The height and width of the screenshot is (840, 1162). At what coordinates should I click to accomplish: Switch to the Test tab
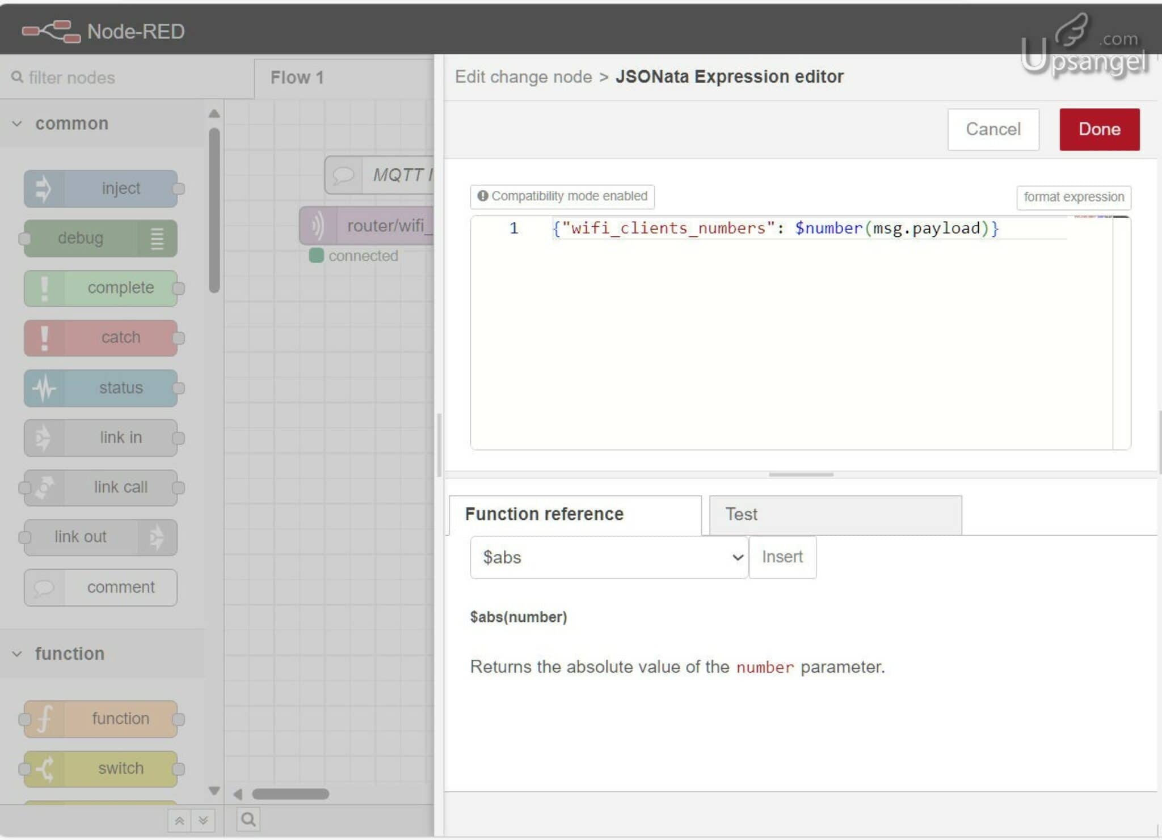pos(740,514)
